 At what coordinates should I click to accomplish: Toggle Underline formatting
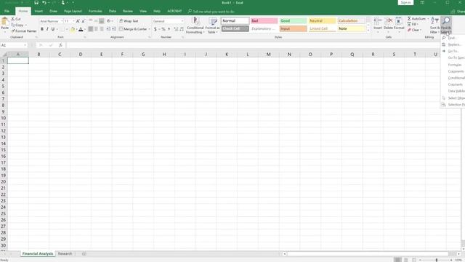pyautogui.click(x=53, y=29)
